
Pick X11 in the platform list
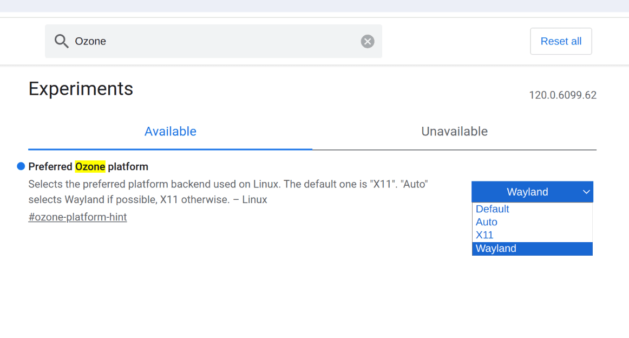(484, 235)
